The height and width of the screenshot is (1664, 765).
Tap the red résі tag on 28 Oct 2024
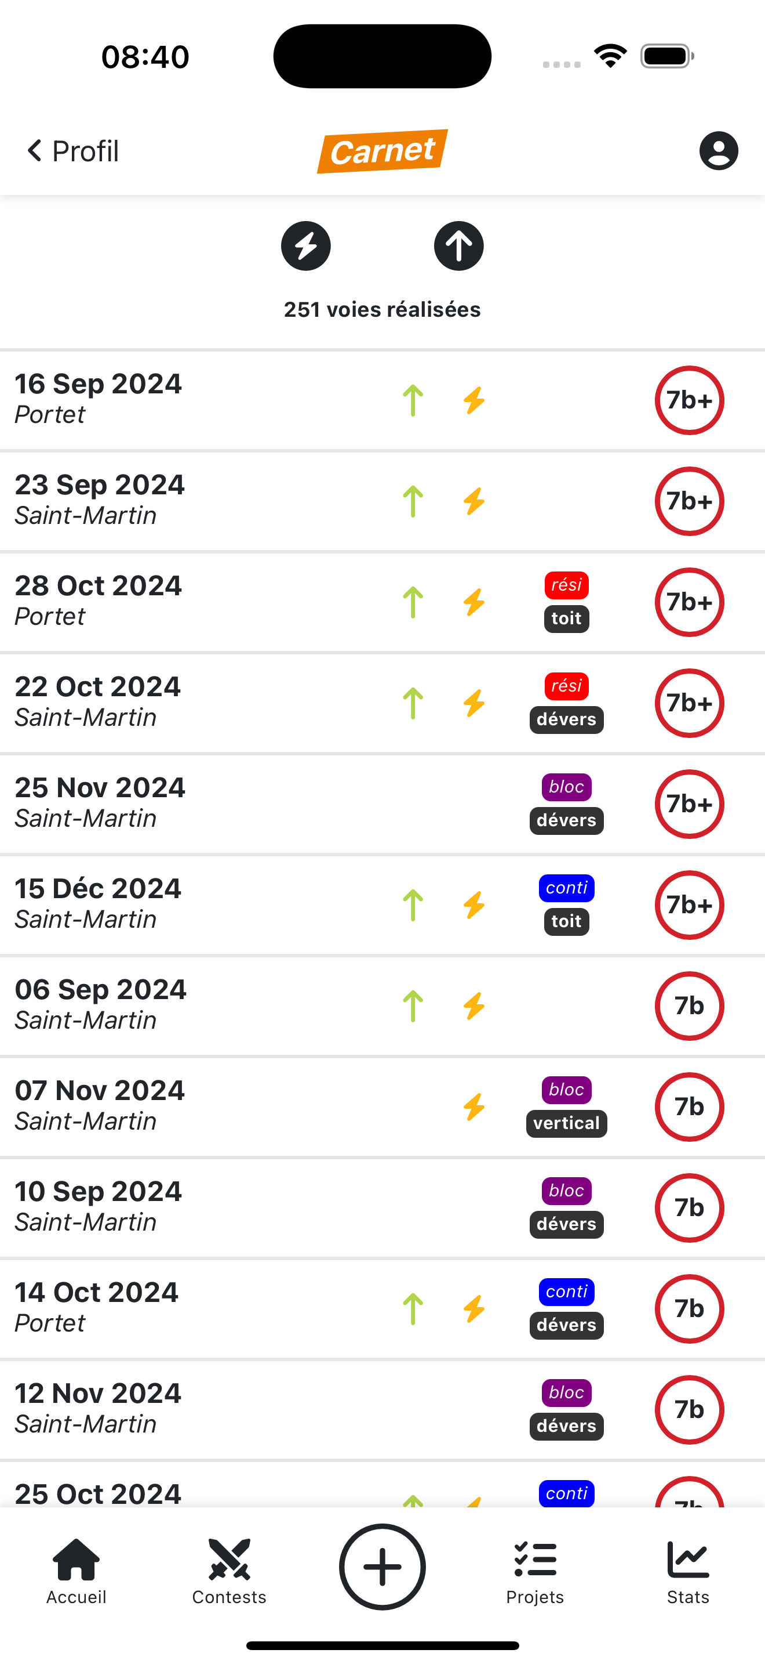point(566,585)
